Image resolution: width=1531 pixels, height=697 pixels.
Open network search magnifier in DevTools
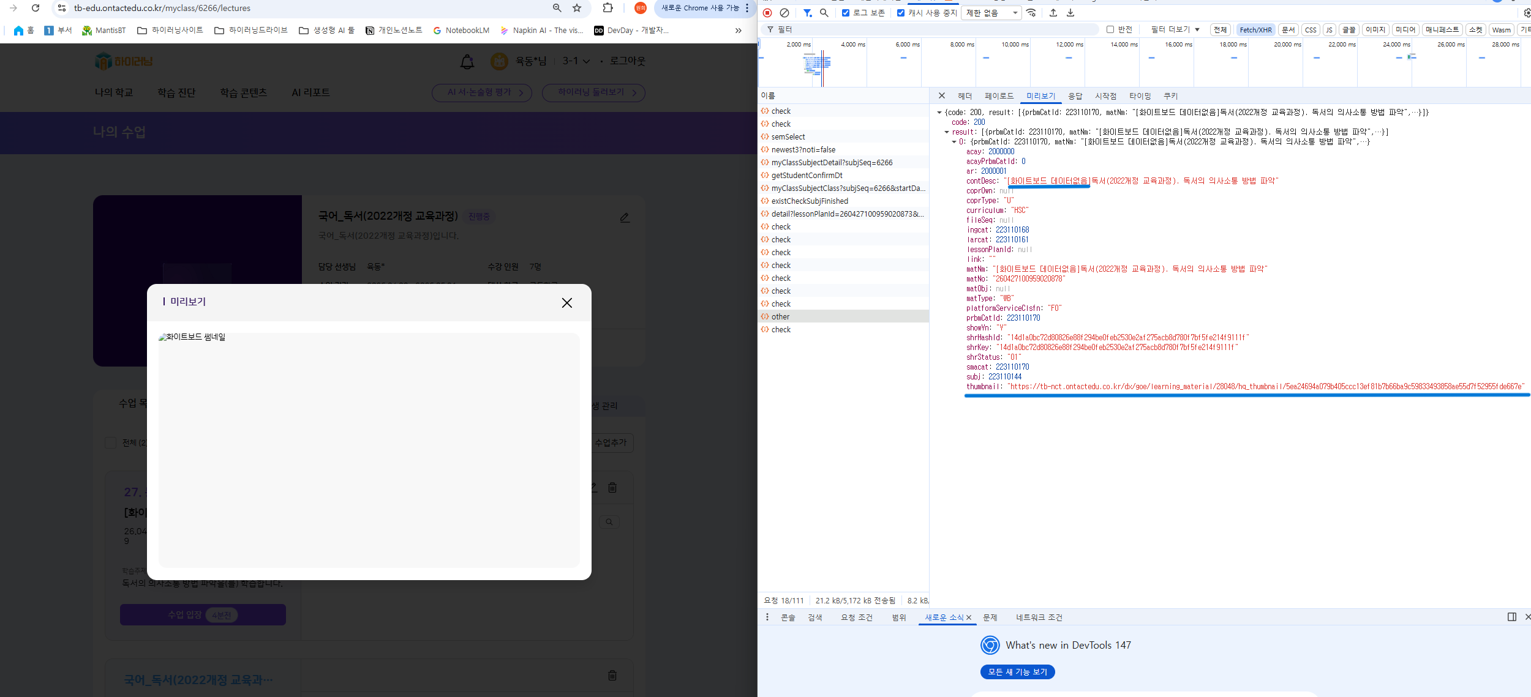[824, 13]
